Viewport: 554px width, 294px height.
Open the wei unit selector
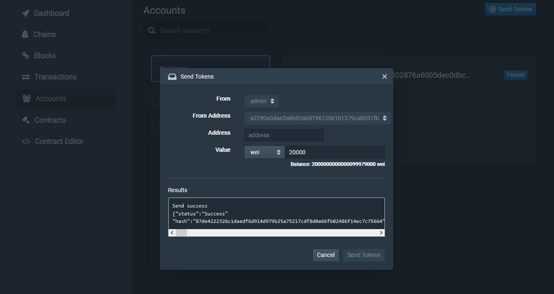(x=265, y=152)
